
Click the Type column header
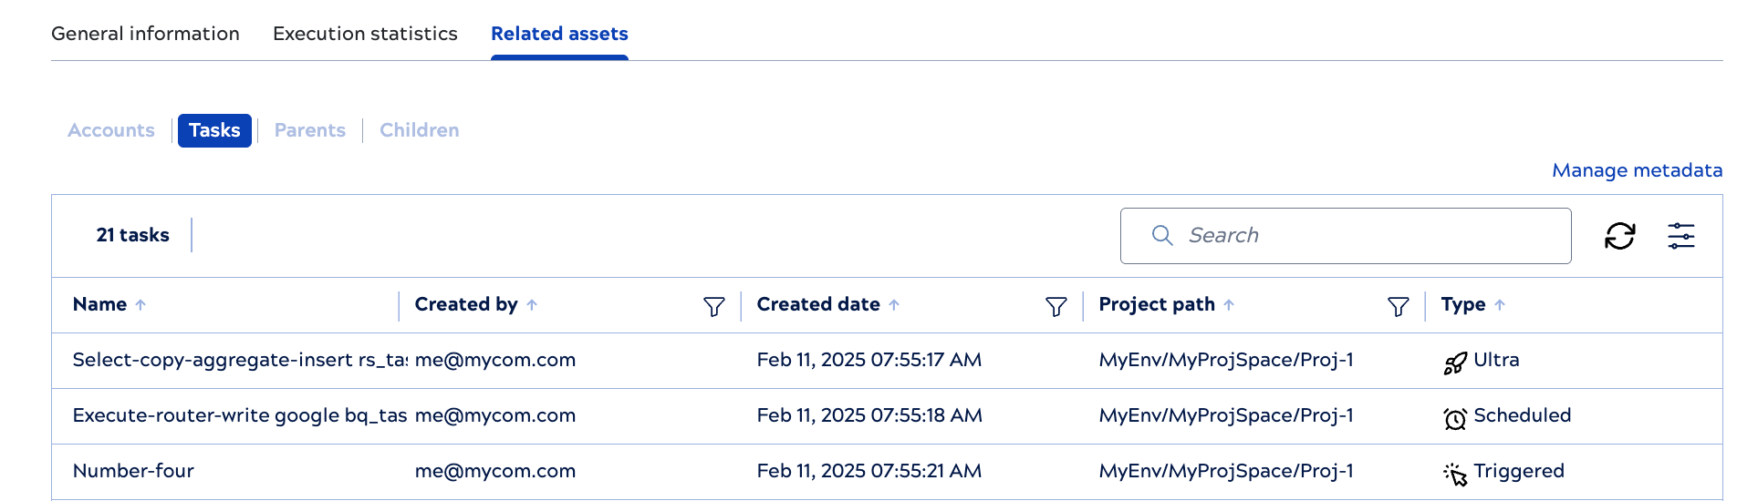tap(1463, 304)
